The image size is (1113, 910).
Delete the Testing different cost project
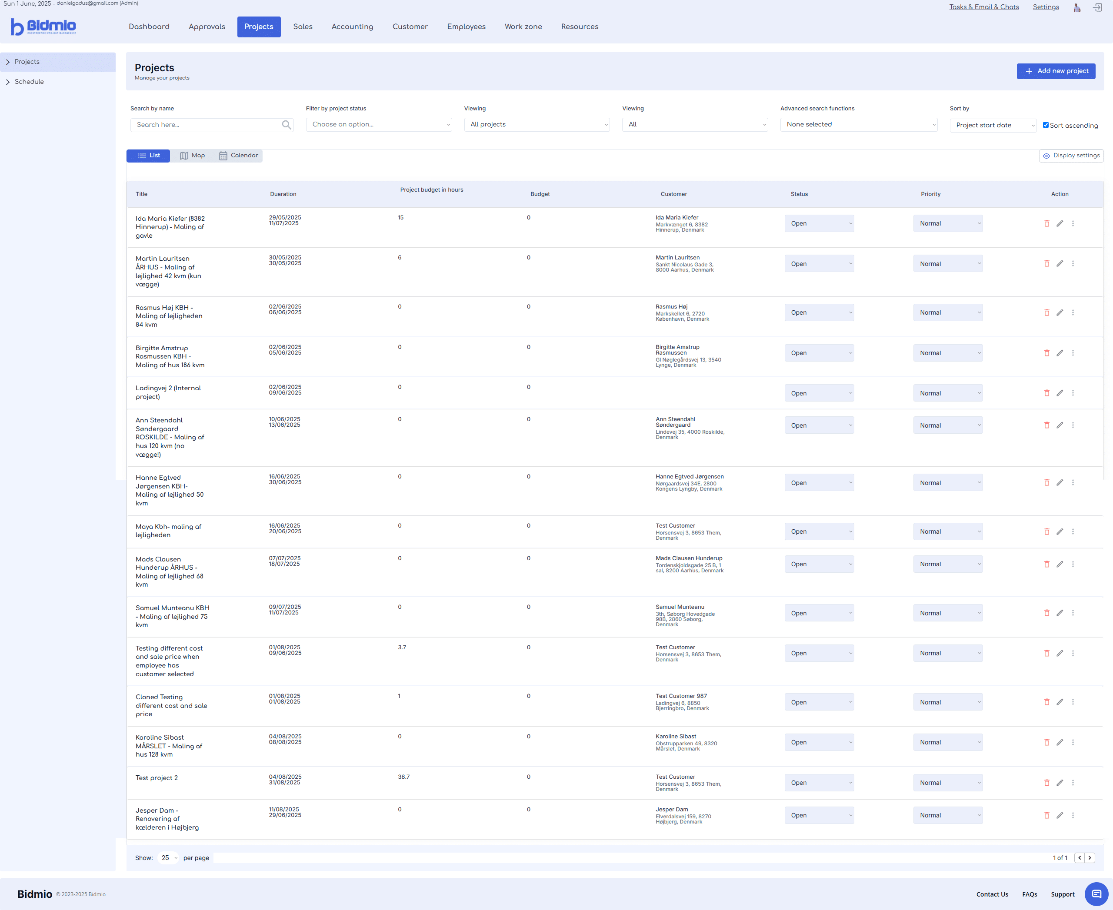1046,653
